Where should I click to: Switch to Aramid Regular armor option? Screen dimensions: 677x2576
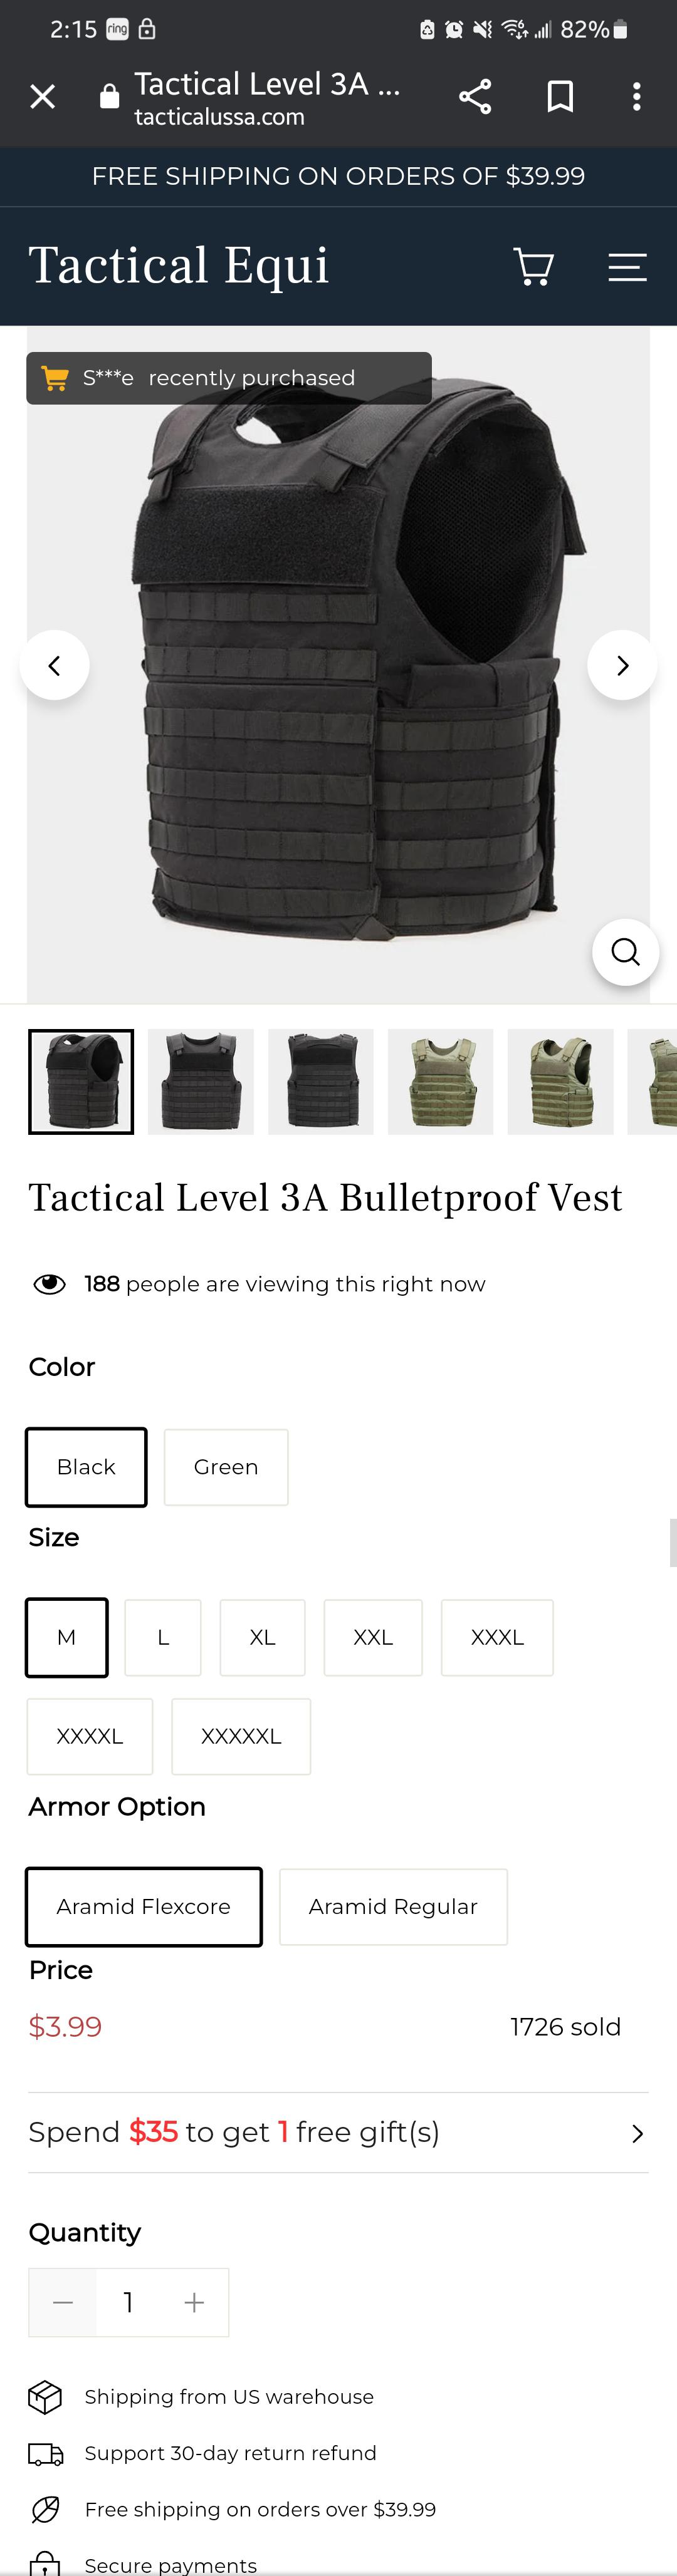[392, 1906]
